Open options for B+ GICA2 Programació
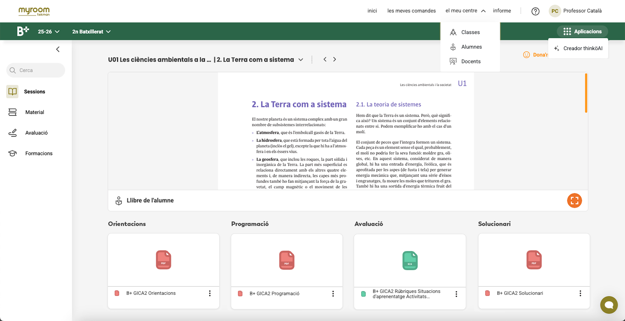625x321 pixels. (333, 294)
